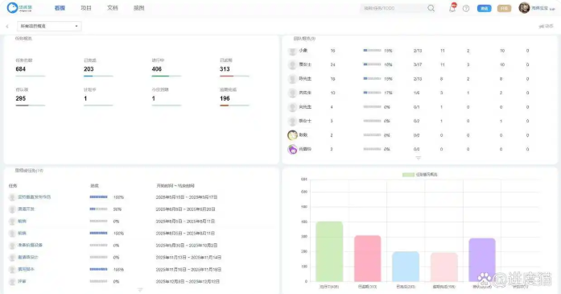The width and height of the screenshot is (561, 294).
Task: Click the light blue 已完成 chart bar
Action: [x=406, y=267]
